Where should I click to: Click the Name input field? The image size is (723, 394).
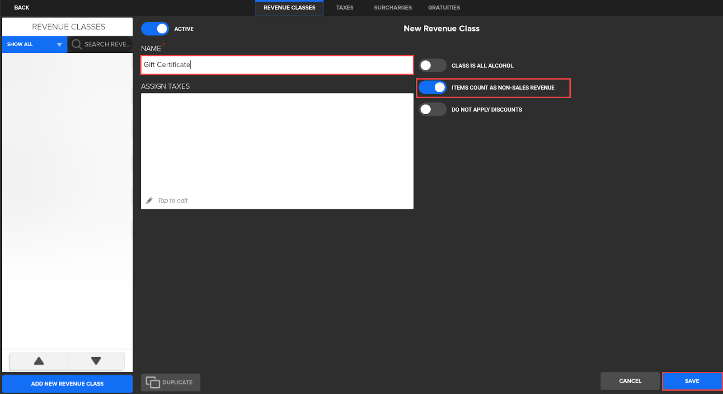[277, 65]
